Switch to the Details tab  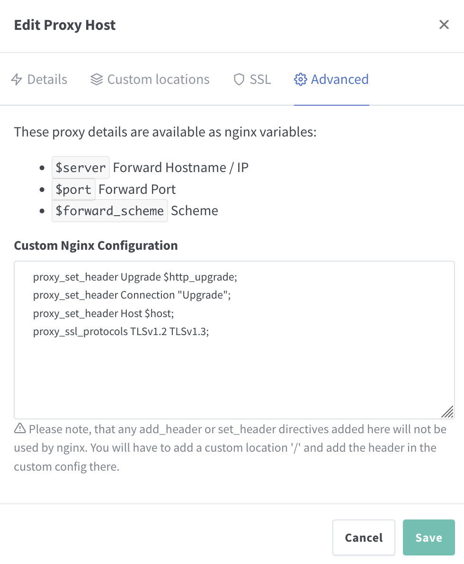47,79
